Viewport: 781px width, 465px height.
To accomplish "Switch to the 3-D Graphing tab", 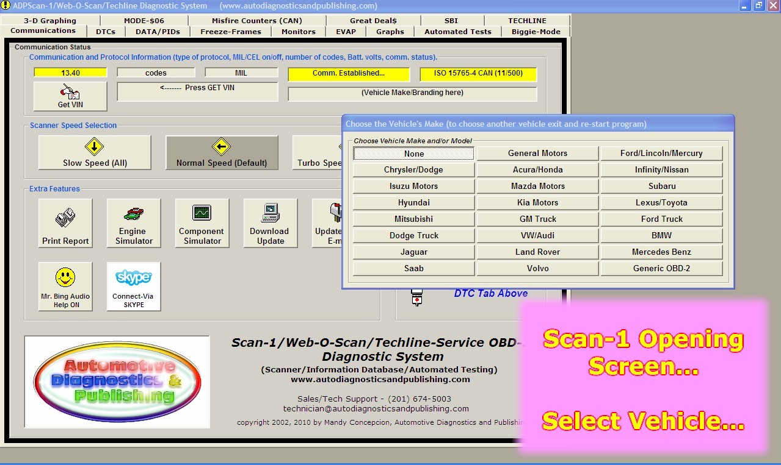I will (50, 21).
